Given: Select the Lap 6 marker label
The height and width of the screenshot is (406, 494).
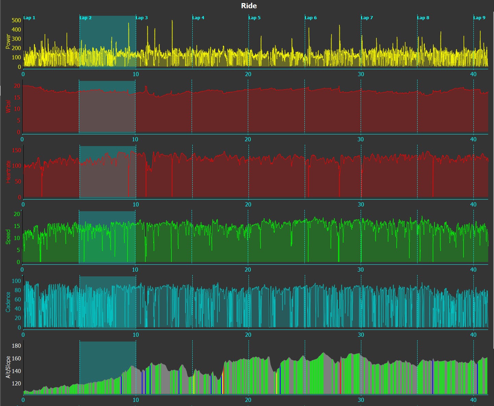Looking at the screenshot, I should pyautogui.click(x=311, y=18).
